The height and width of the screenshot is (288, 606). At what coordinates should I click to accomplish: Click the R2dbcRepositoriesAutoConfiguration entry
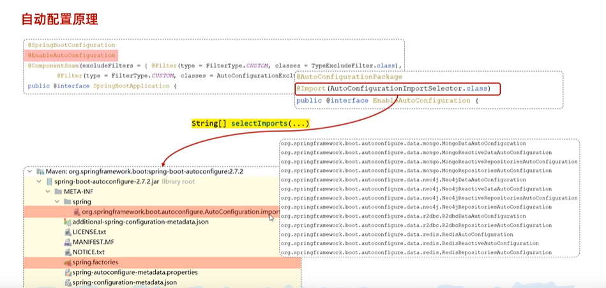[x=416, y=225]
